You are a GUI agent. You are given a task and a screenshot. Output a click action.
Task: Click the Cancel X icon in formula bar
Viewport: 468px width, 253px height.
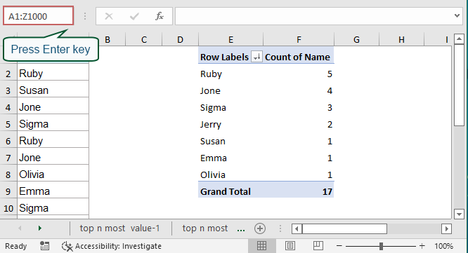coord(109,16)
